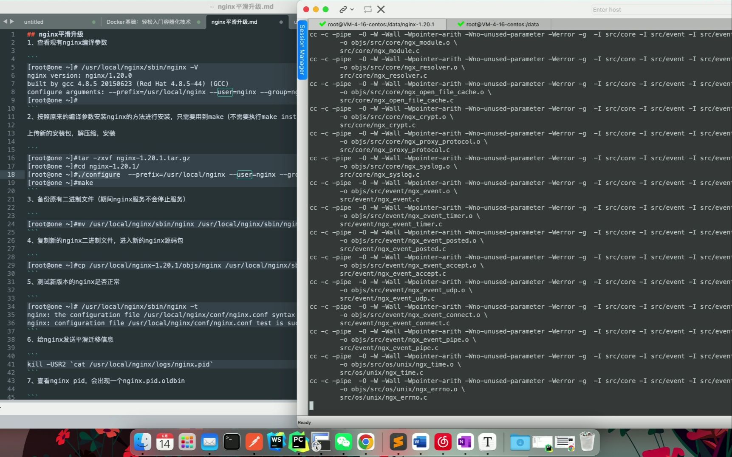Go to next tab with right arrow
The width and height of the screenshot is (732, 457).
tap(12, 21)
